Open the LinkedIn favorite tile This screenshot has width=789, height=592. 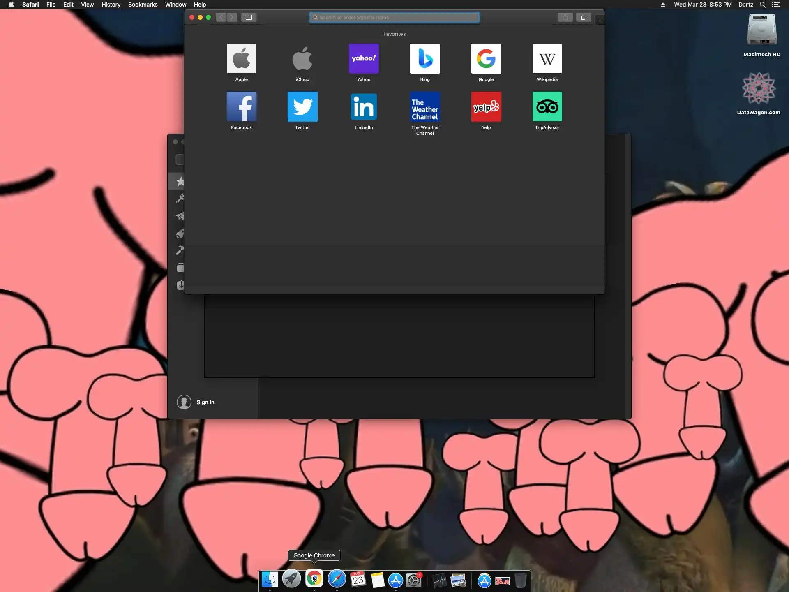(363, 106)
